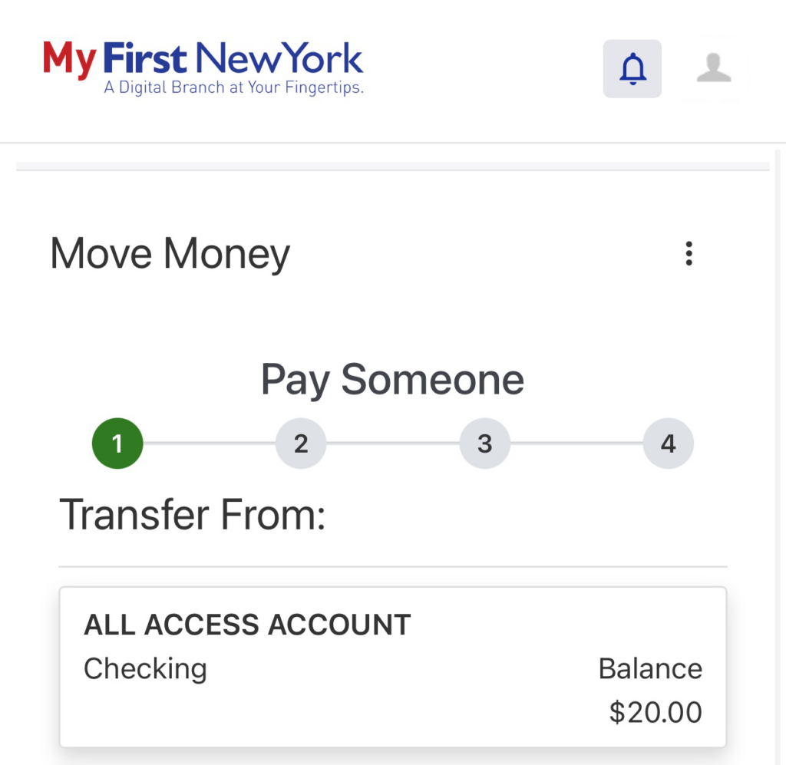The image size is (786, 765).
Task: Click the $20.00 balance amount
Action: [x=656, y=713]
